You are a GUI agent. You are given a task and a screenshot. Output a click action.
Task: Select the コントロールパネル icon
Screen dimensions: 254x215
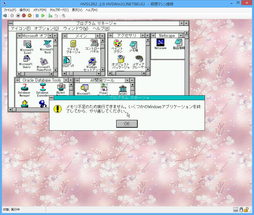(94, 46)
